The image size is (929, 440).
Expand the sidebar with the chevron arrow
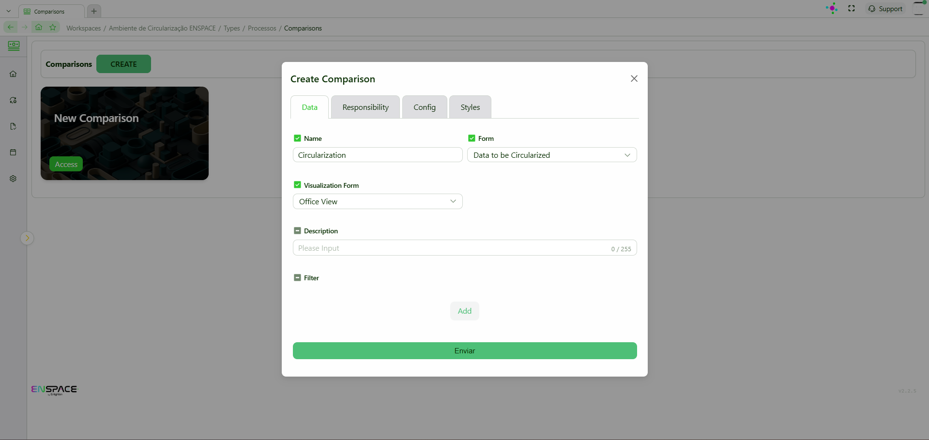[x=27, y=238]
